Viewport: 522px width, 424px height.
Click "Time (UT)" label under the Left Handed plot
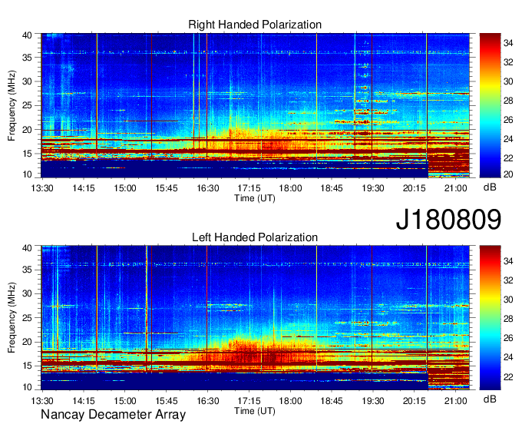coord(255,411)
